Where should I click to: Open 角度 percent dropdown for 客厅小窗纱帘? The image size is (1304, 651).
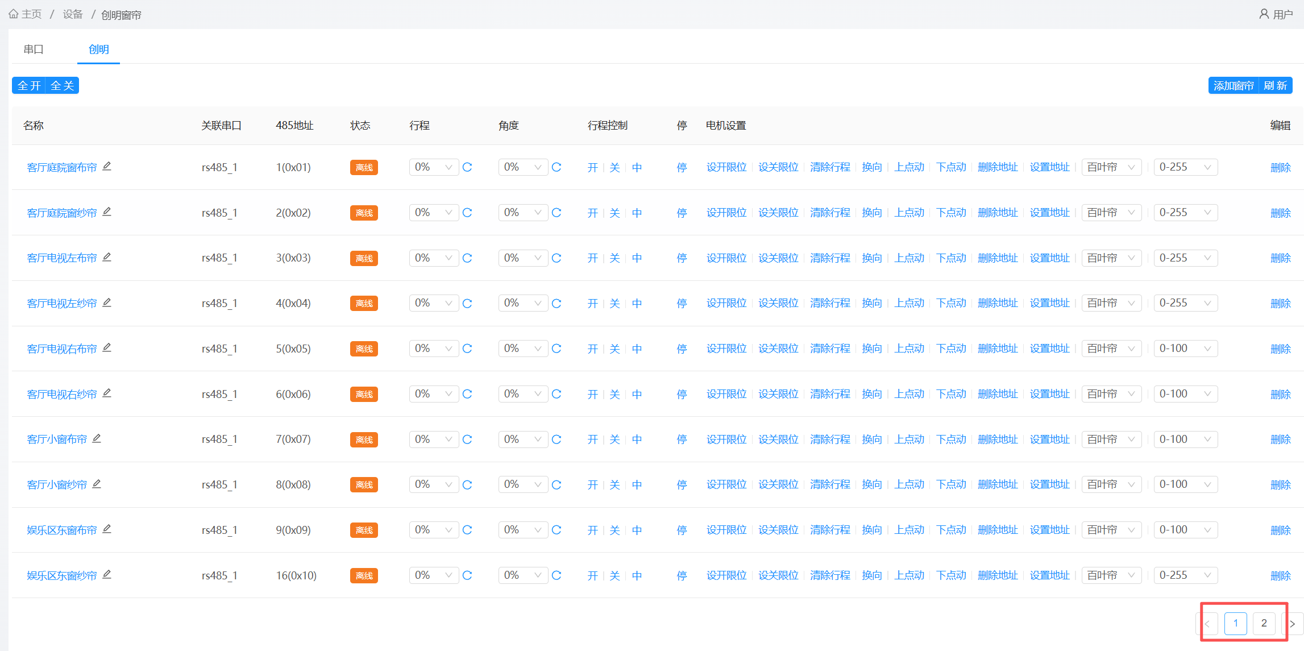pos(523,484)
